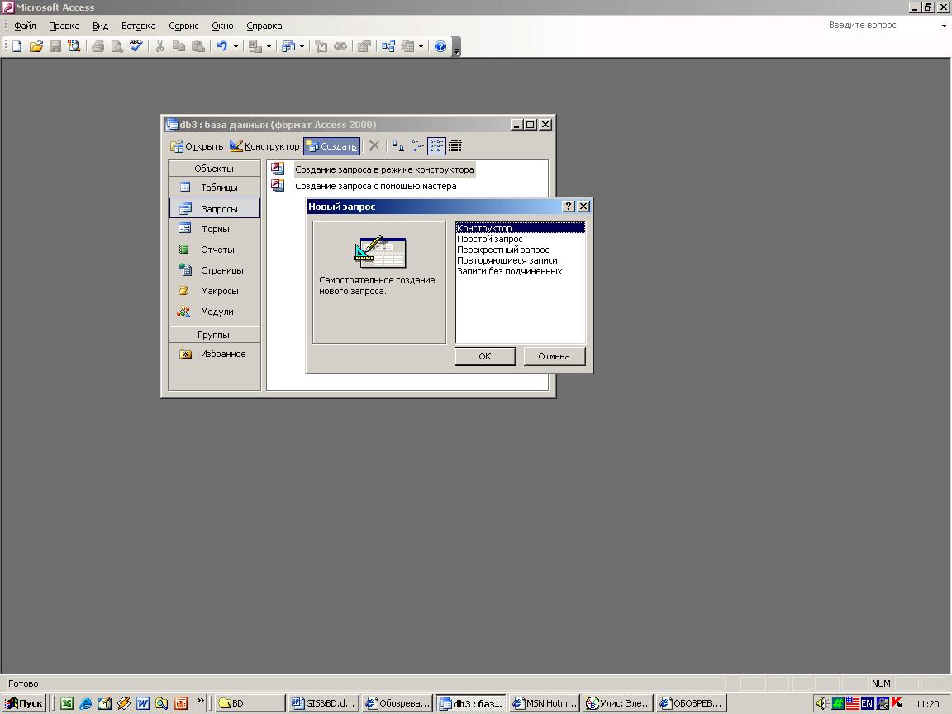Open the Файл menu
The width and height of the screenshot is (952, 714).
click(x=25, y=26)
